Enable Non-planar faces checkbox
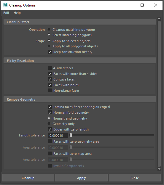The image size is (164, 185). pos(50,91)
